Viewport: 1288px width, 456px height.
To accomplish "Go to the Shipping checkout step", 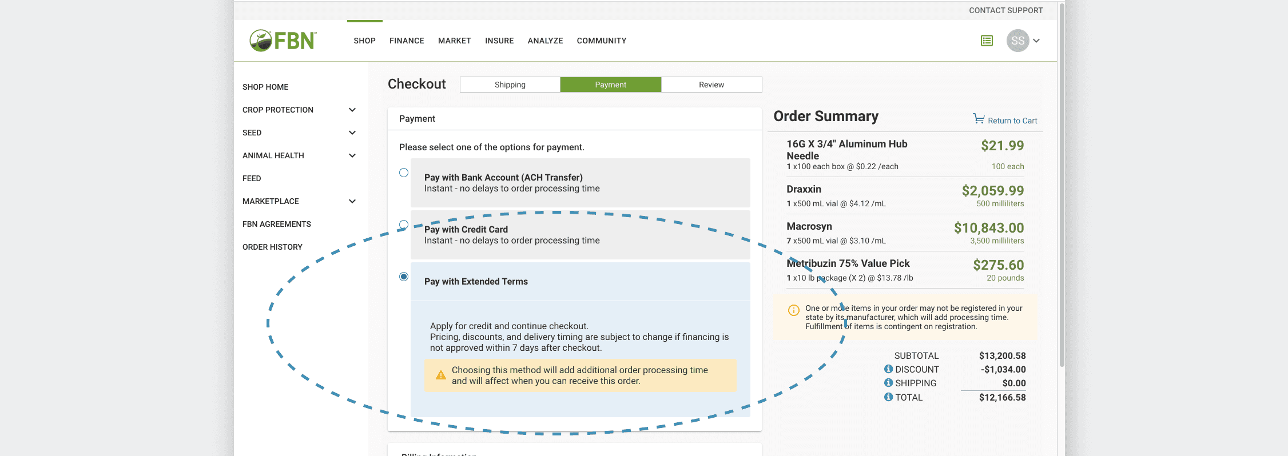I will point(510,85).
